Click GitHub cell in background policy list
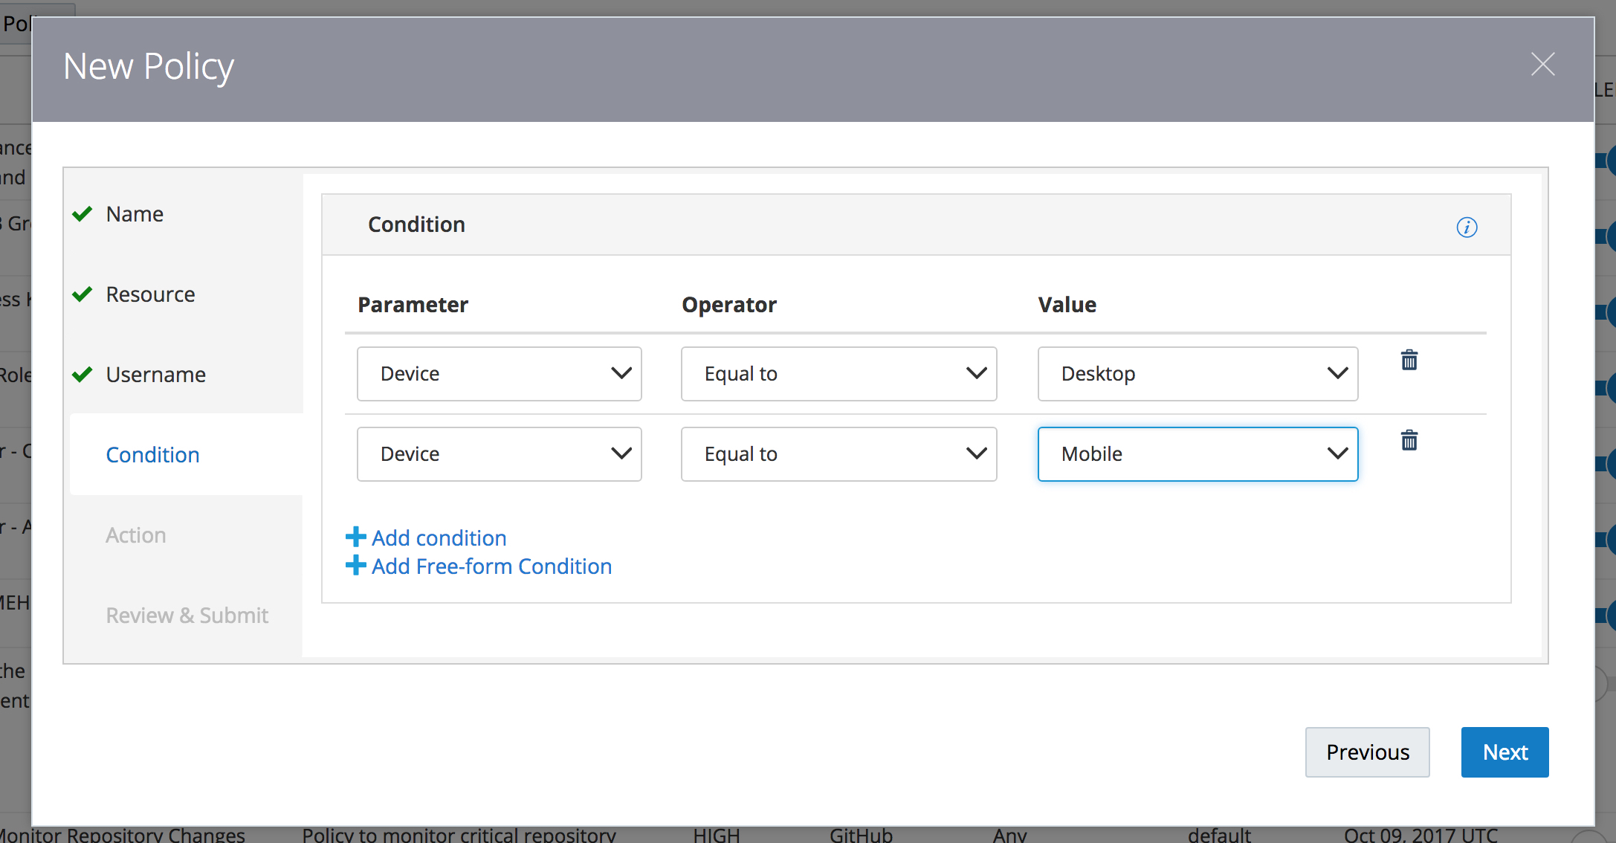The height and width of the screenshot is (843, 1616). point(861,835)
